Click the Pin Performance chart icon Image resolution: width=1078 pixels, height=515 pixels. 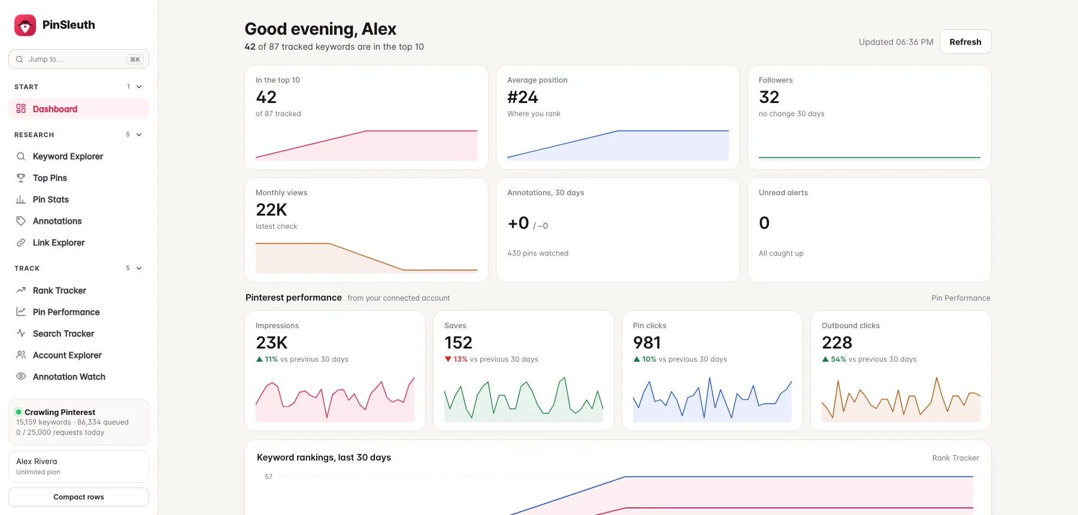click(21, 312)
